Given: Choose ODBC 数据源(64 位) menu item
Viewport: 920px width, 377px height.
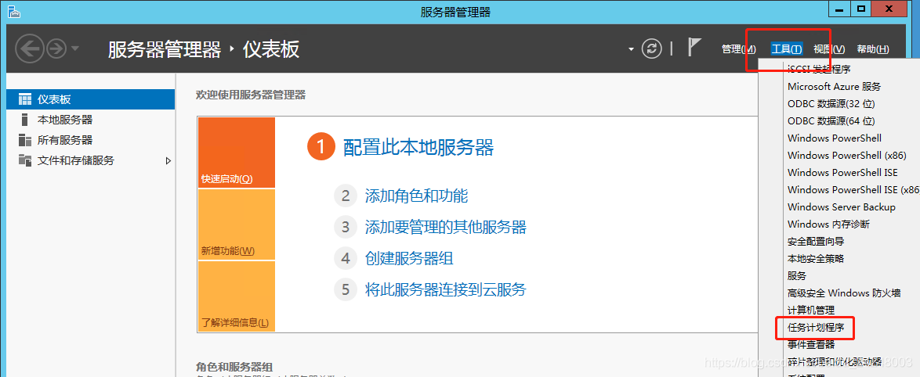Looking at the screenshot, I should (x=831, y=121).
